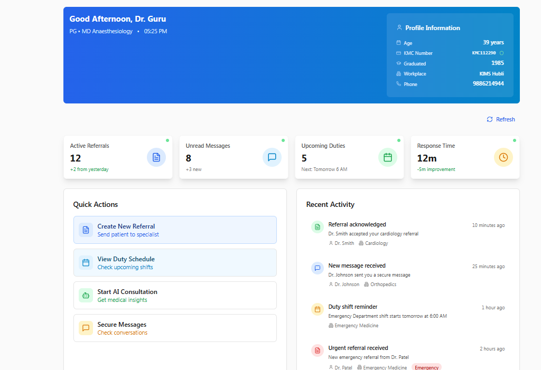This screenshot has height=370, width=541.
Task: Click the Quick Actions heading
Action: click(96, 204)
